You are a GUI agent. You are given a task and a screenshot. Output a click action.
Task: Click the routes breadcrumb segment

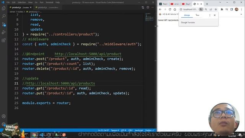click(20, 12)
